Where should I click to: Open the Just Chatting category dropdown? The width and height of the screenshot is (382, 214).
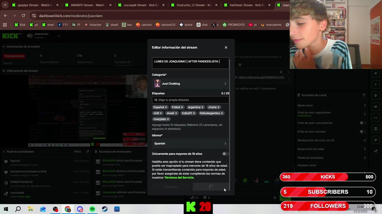190,84
